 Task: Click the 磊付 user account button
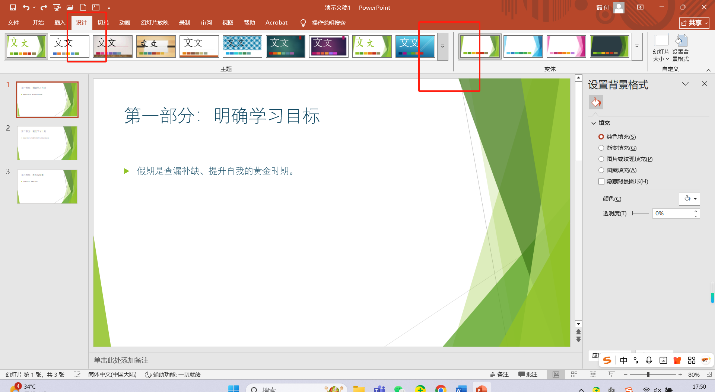(x=610, y=7)
